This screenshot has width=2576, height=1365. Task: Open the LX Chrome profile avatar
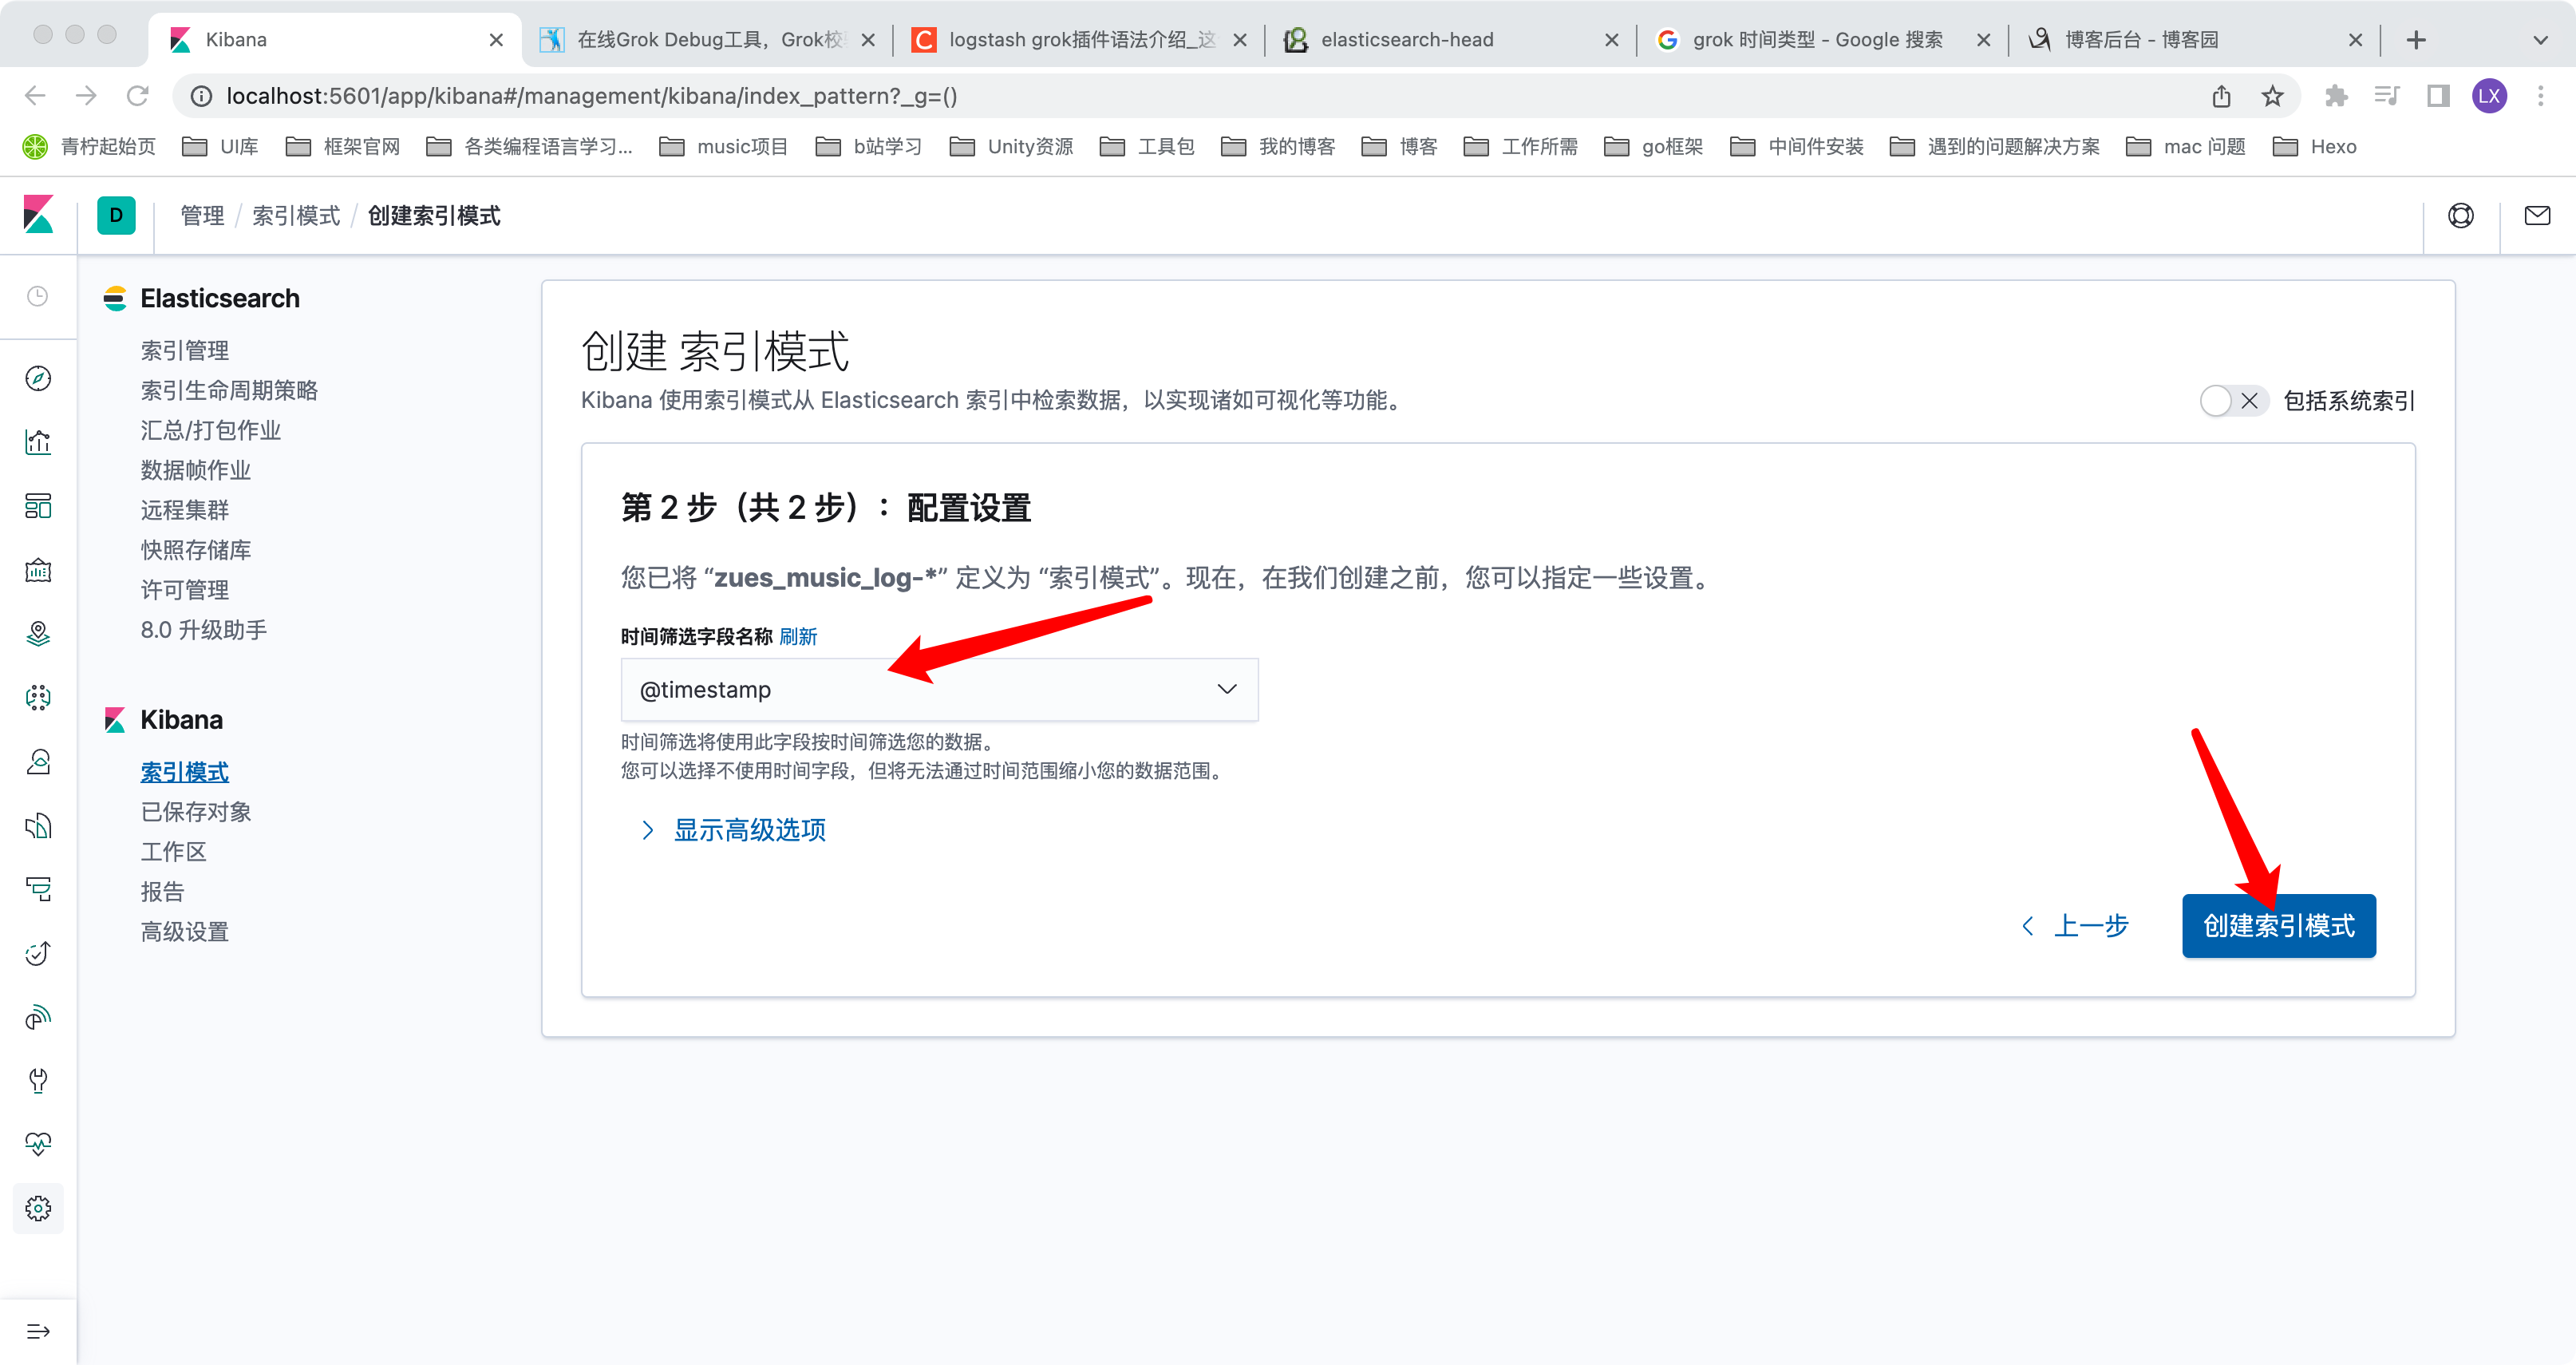tap(2489, 96)
